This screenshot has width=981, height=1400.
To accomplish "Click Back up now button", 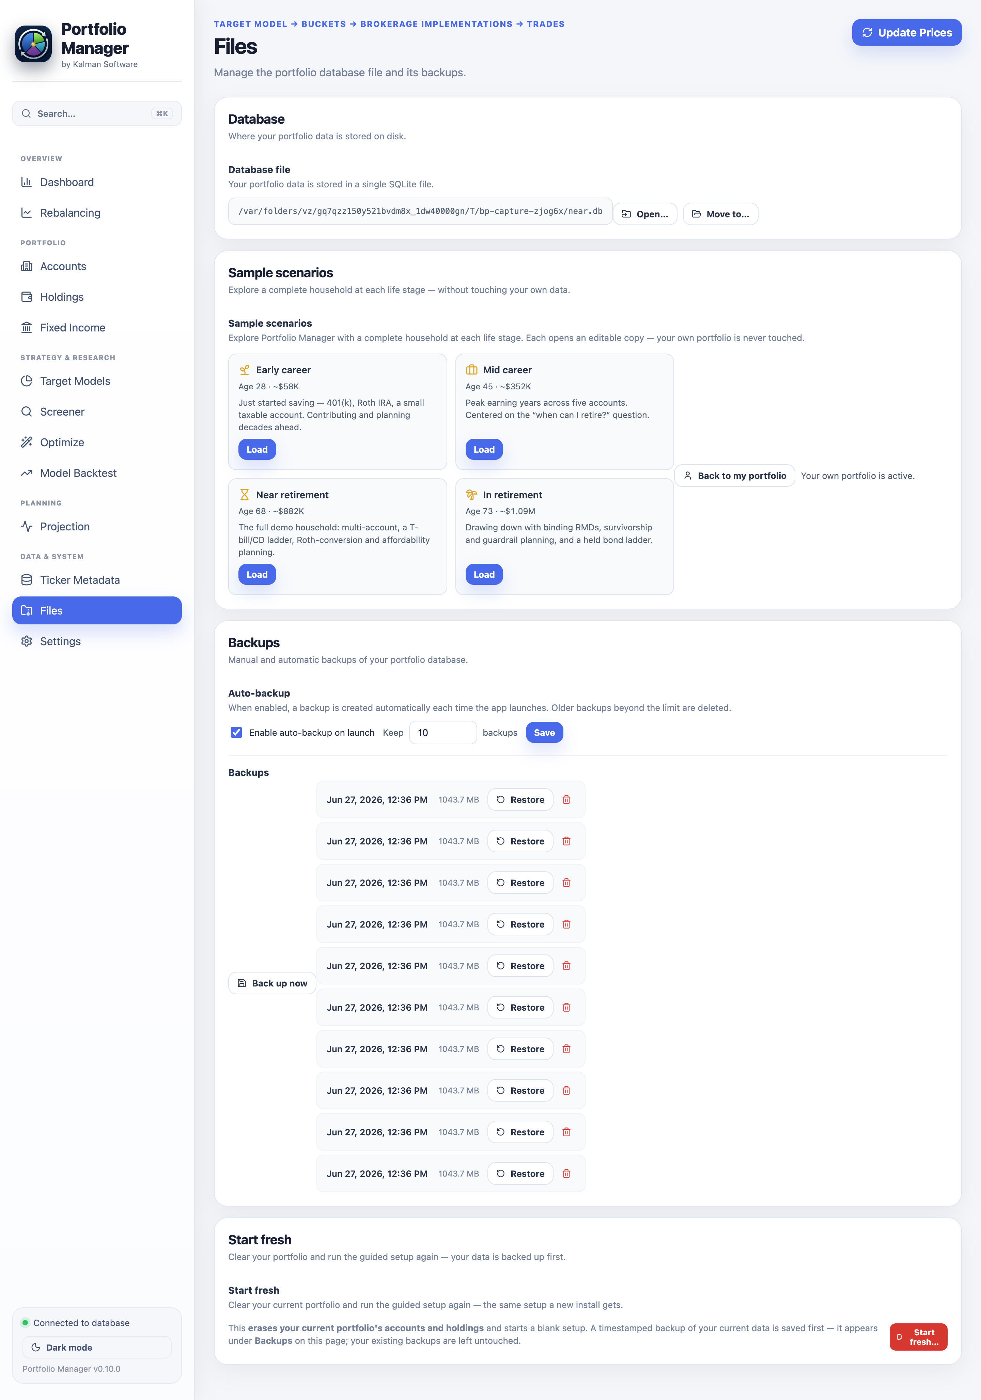I will coord(272,983).
